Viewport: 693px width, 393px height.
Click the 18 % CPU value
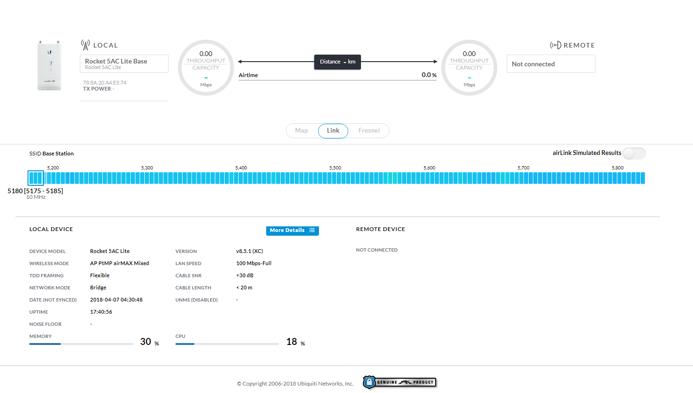click(x=296, y=342)
